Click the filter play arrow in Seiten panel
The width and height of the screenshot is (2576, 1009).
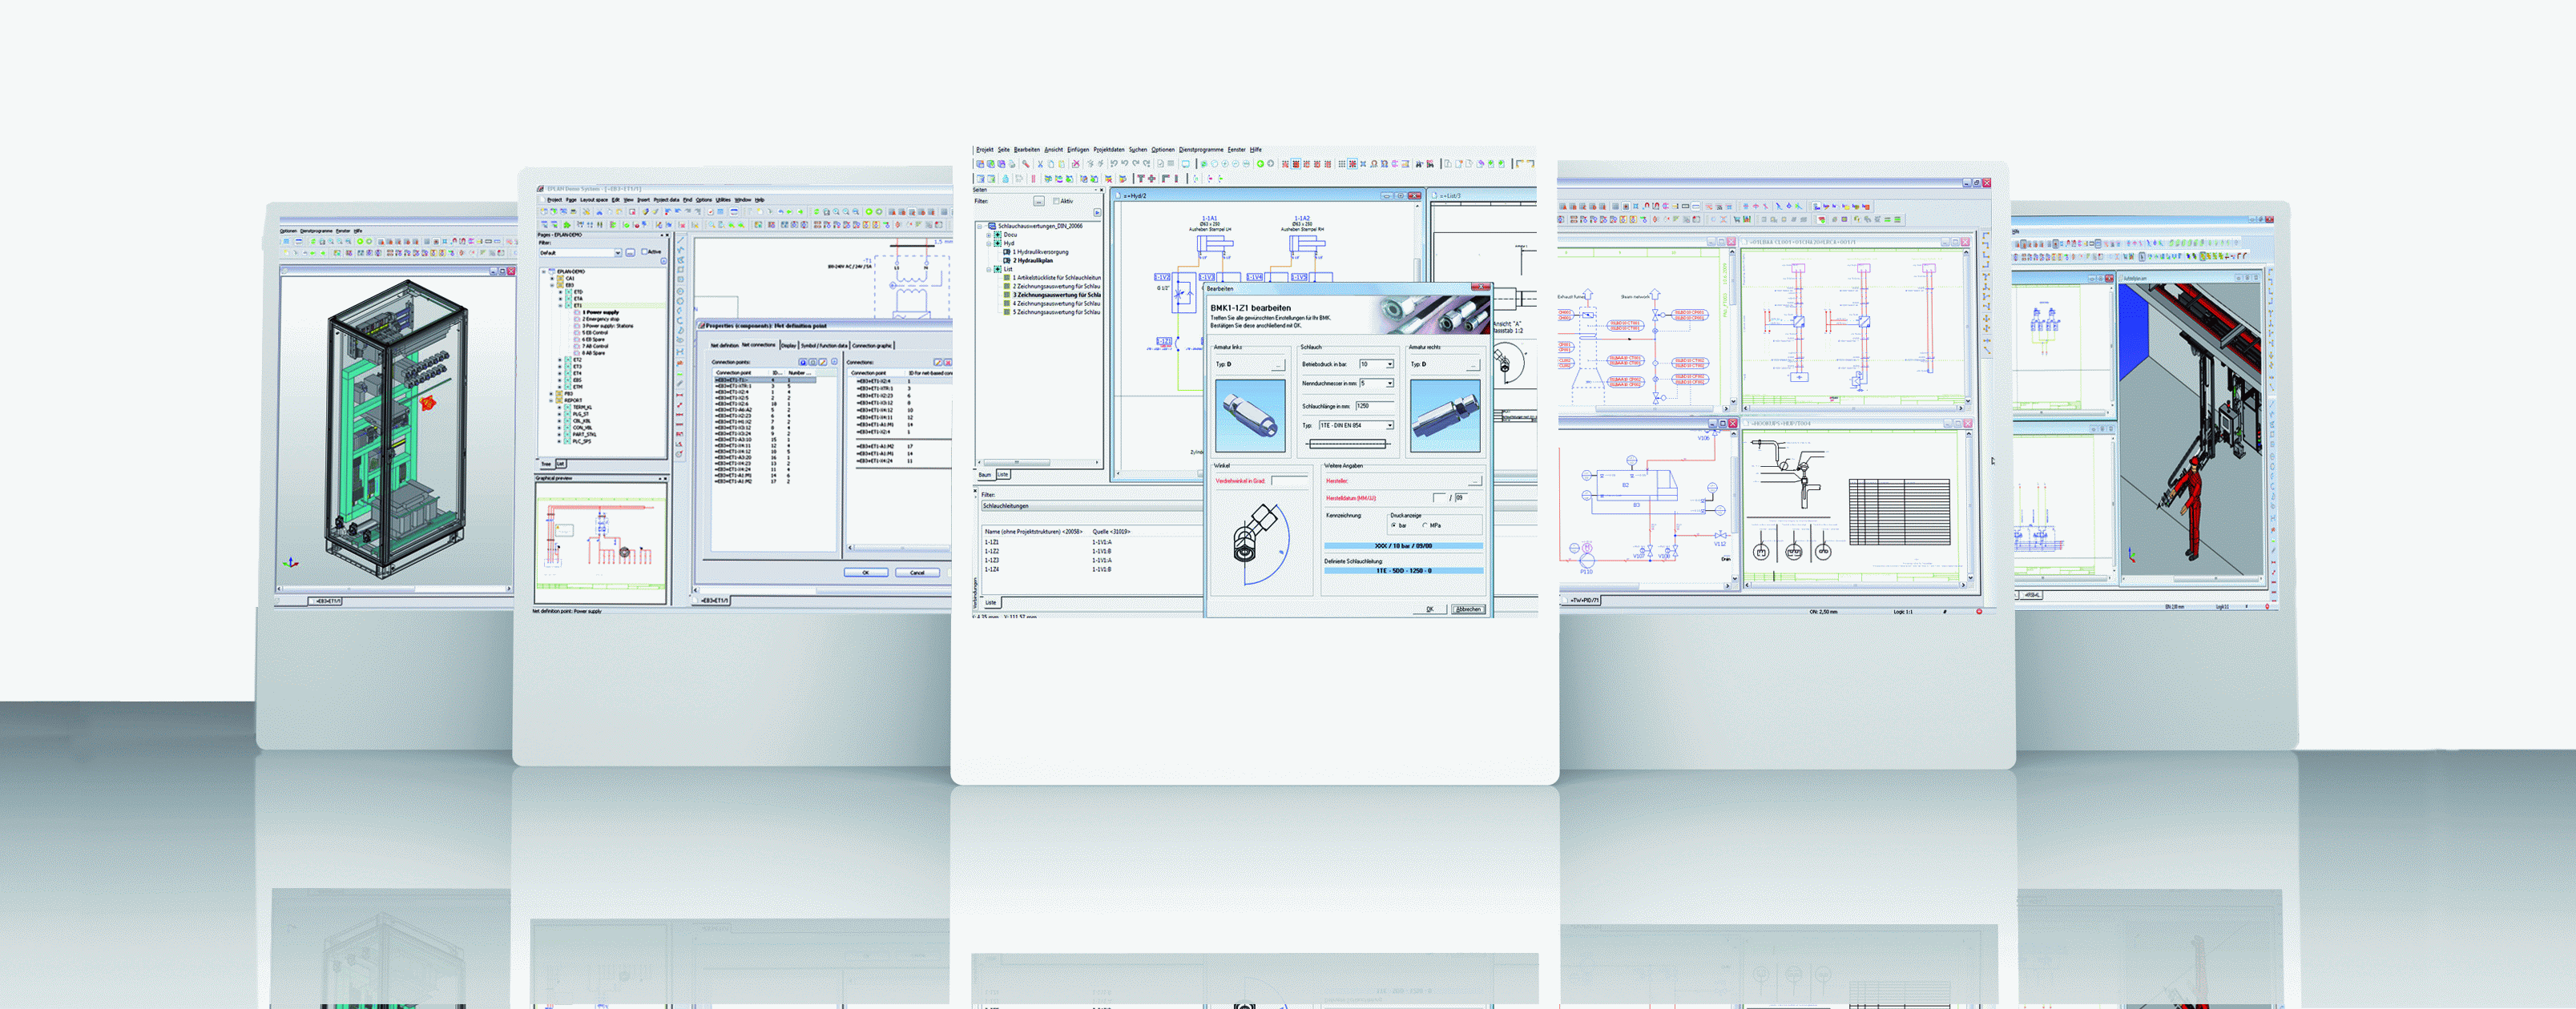point(1097,213)
